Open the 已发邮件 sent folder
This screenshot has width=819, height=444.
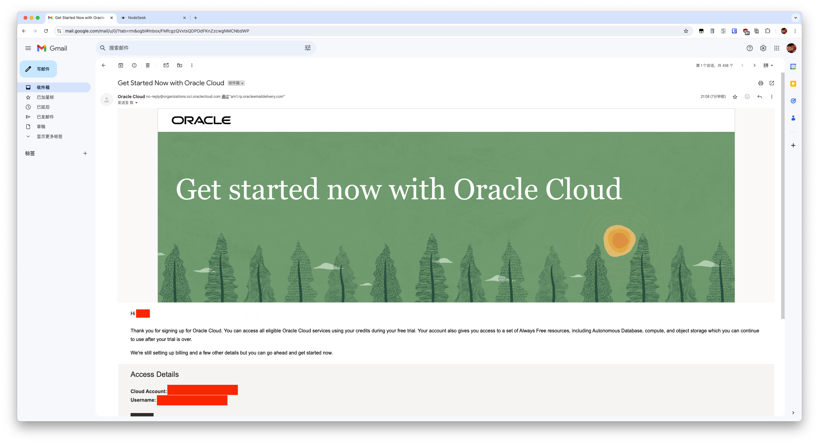45,117
